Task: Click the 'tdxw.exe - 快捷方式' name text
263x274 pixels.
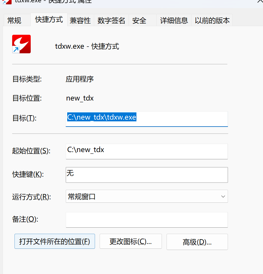Action: point(87,46)
